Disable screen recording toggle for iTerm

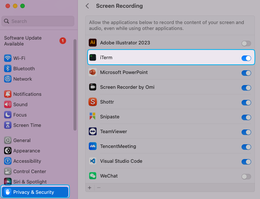246,58
